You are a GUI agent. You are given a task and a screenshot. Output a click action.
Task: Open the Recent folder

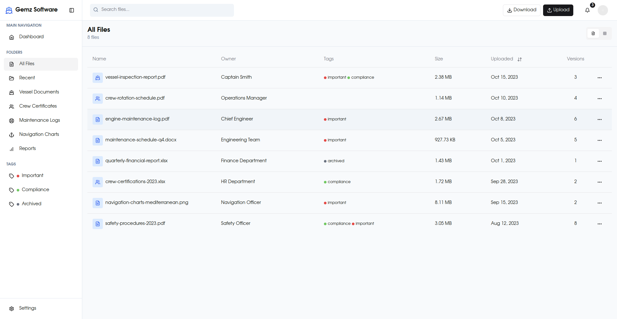[41, 78]
